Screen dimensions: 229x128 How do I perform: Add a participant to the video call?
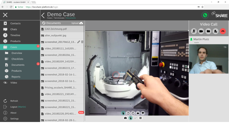[x=215, y=31]
